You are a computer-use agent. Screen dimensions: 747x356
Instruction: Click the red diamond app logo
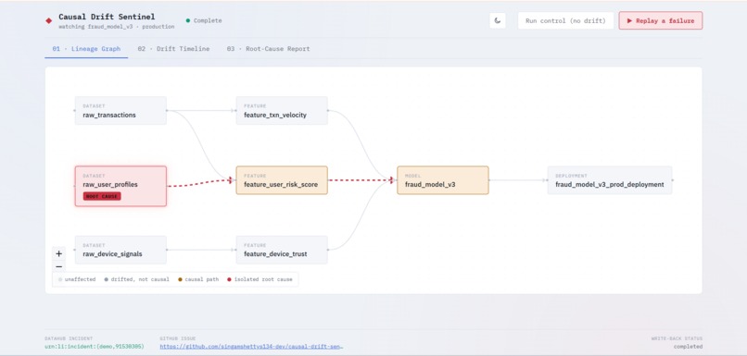tap(48, 21)
